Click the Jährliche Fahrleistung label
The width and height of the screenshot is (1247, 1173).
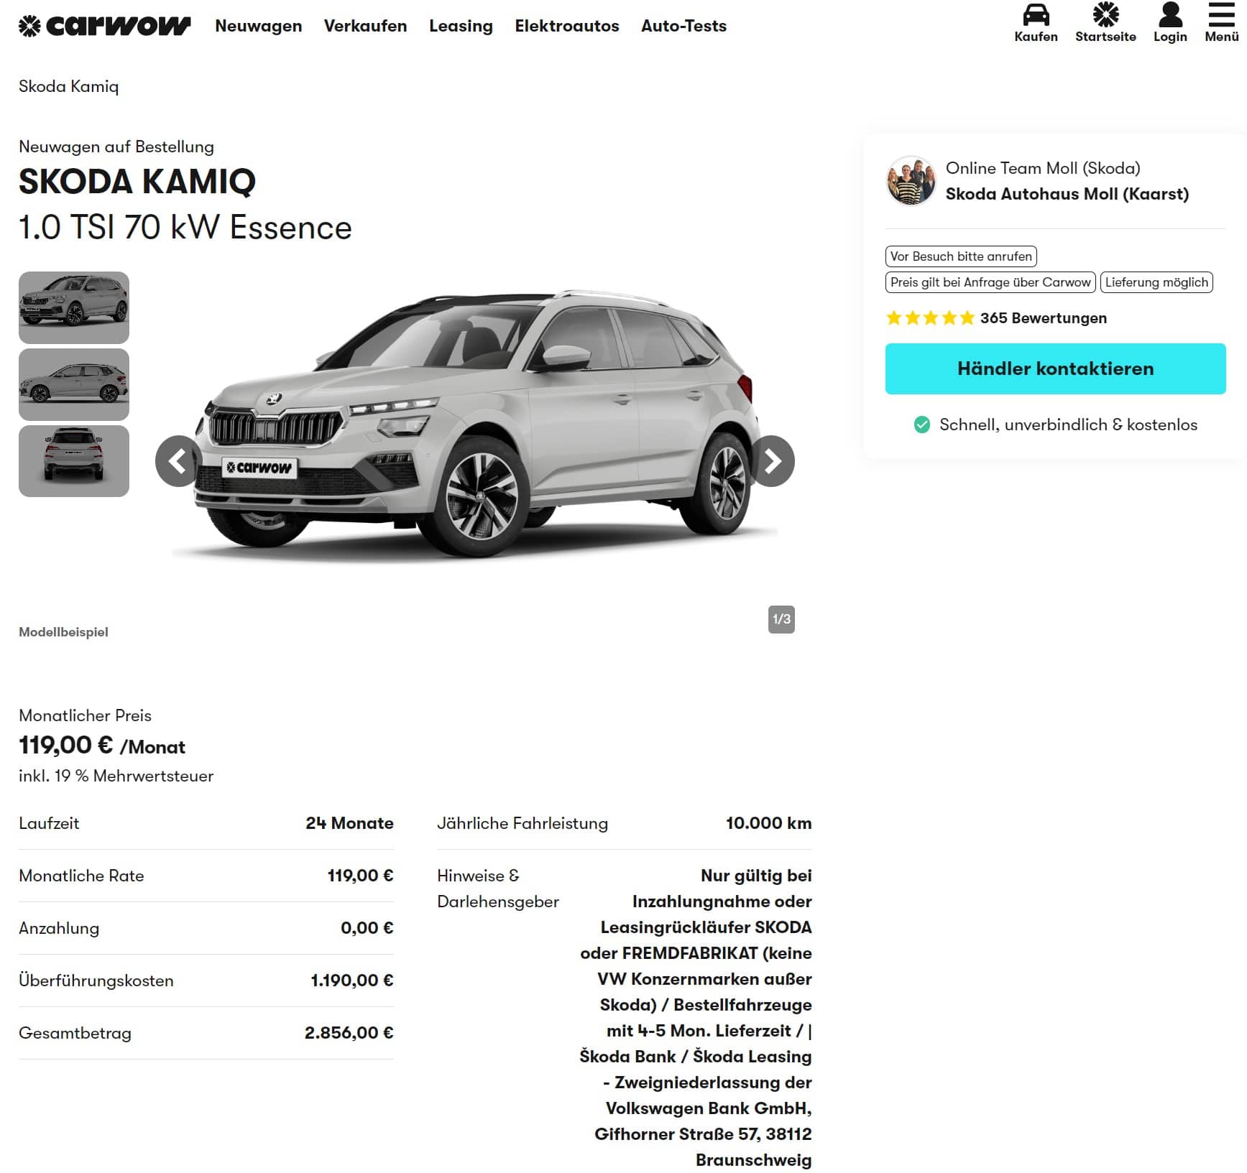[523, 823]
